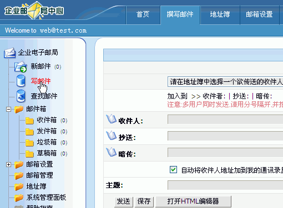
Task: Click the 企业邮局中心 logo
Action: 34,11
